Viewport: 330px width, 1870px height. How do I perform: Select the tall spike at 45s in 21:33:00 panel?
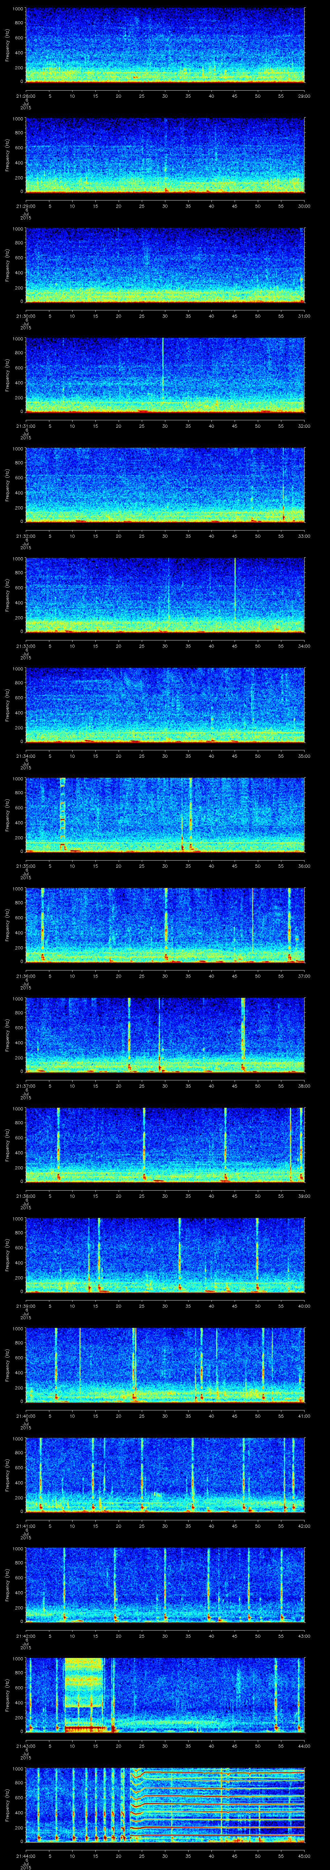tap(235, 589)
